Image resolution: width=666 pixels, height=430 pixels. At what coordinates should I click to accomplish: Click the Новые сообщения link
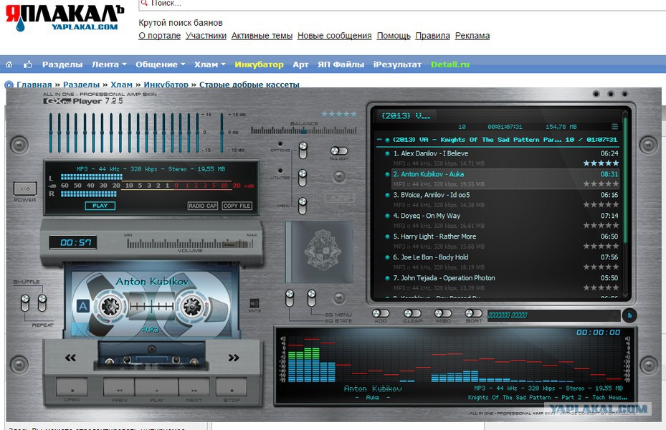334,36
